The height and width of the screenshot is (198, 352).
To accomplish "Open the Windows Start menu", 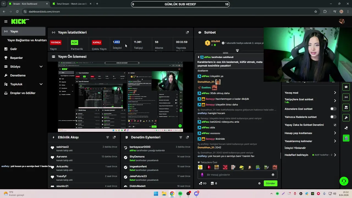I will (x=156, y=194).
